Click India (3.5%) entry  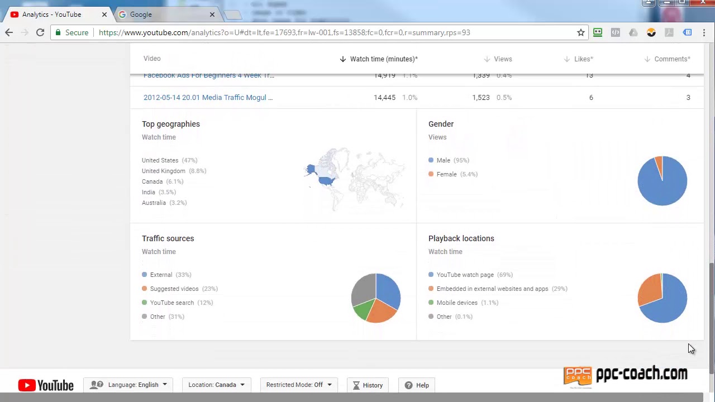click(159, 192)
